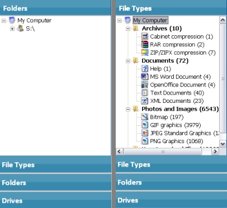
Task: Click the scroll up arrow in File Types
Action: coord(223,20)
